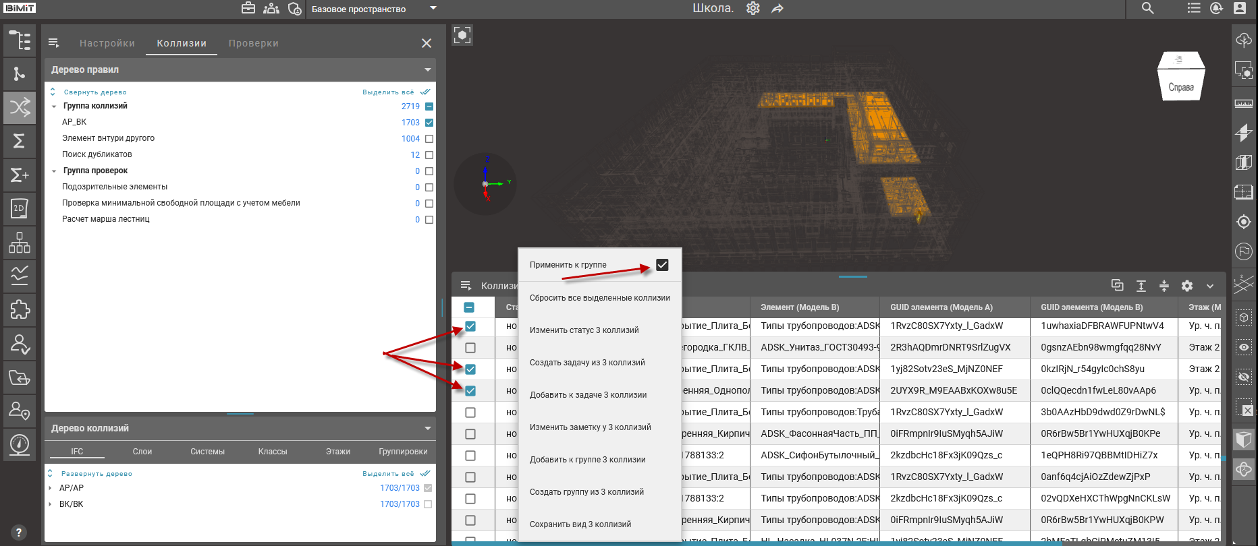The image size is (1258, 546).
Task: Uncheck the AP_BK rule checkbox
Action: (x=429, y=123)
